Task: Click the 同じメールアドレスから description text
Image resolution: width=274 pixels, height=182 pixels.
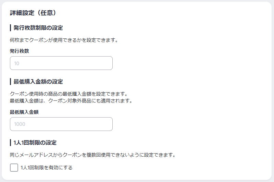Action: (92, 155)
